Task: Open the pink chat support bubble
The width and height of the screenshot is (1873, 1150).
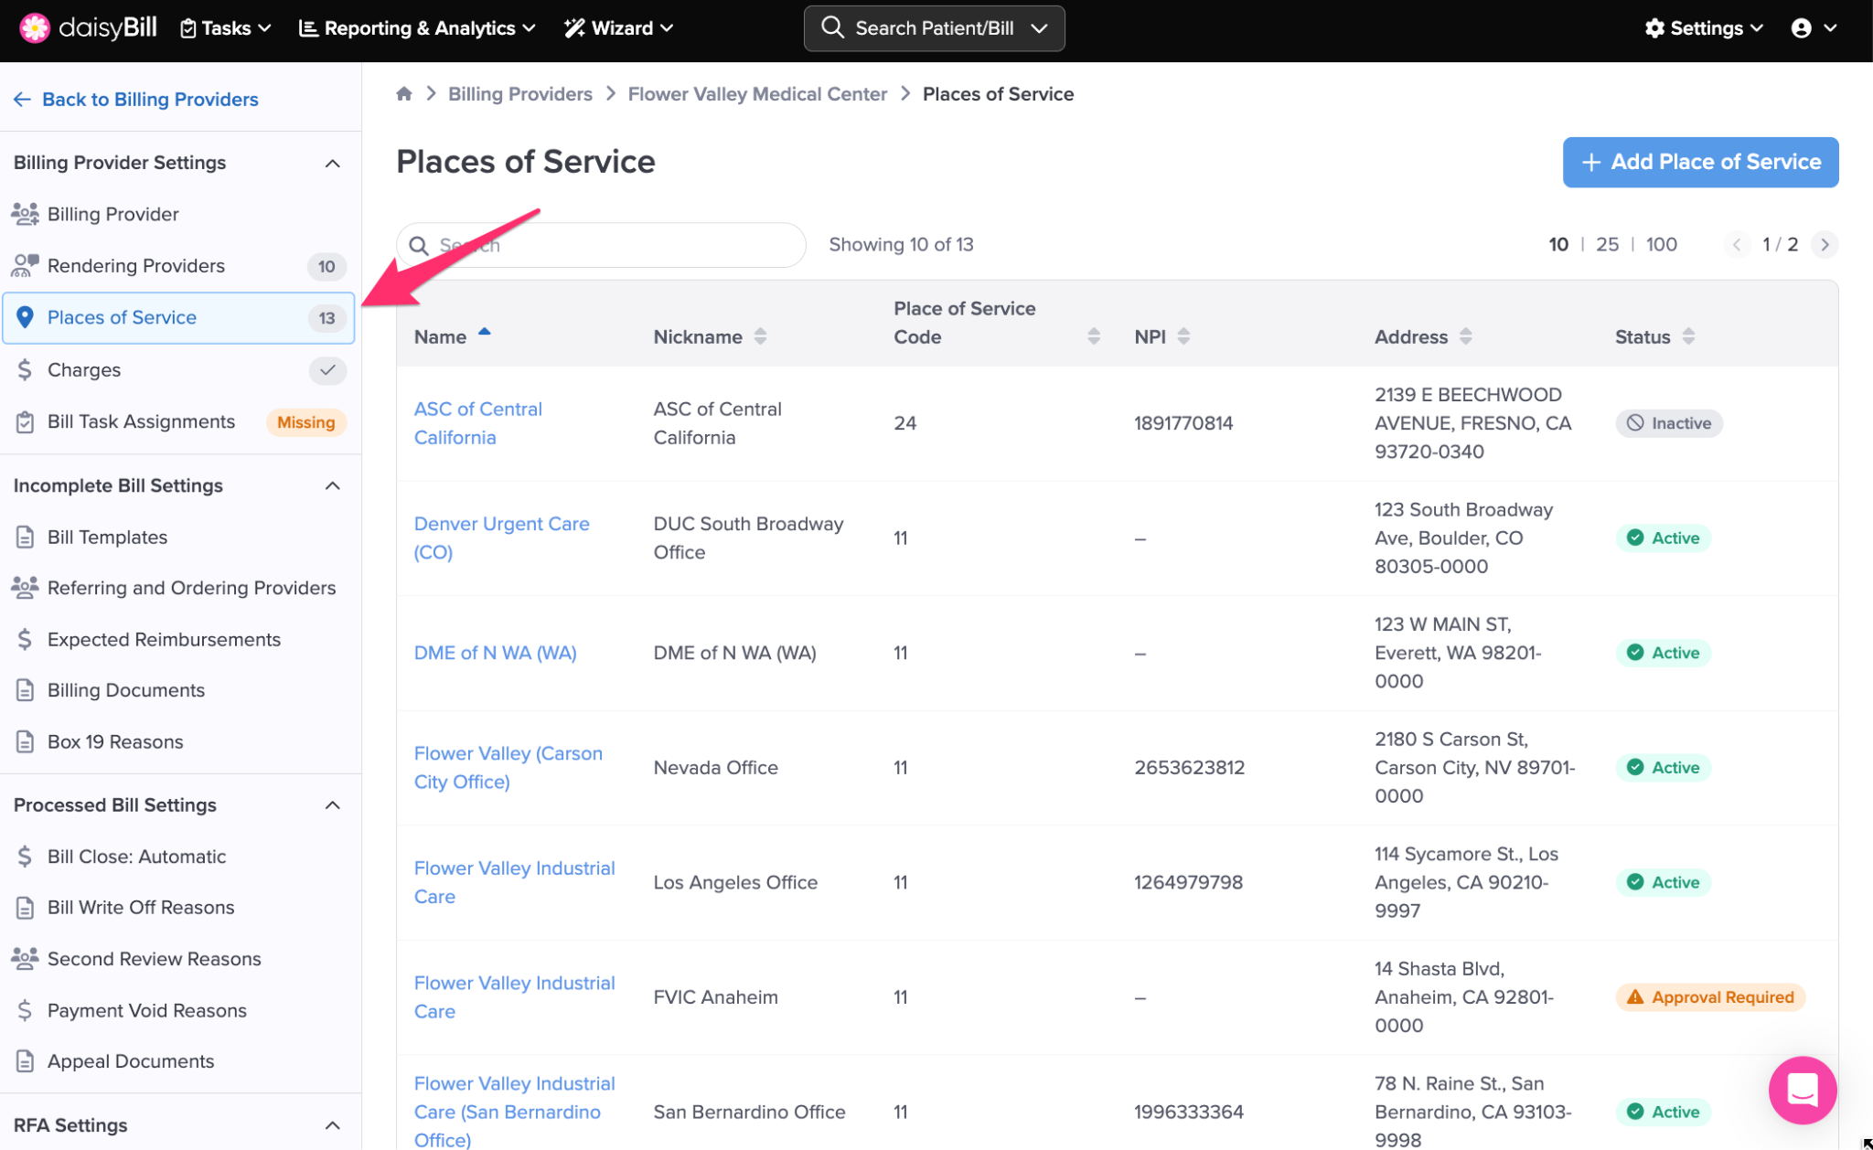Action: tap(1802, 1090)
